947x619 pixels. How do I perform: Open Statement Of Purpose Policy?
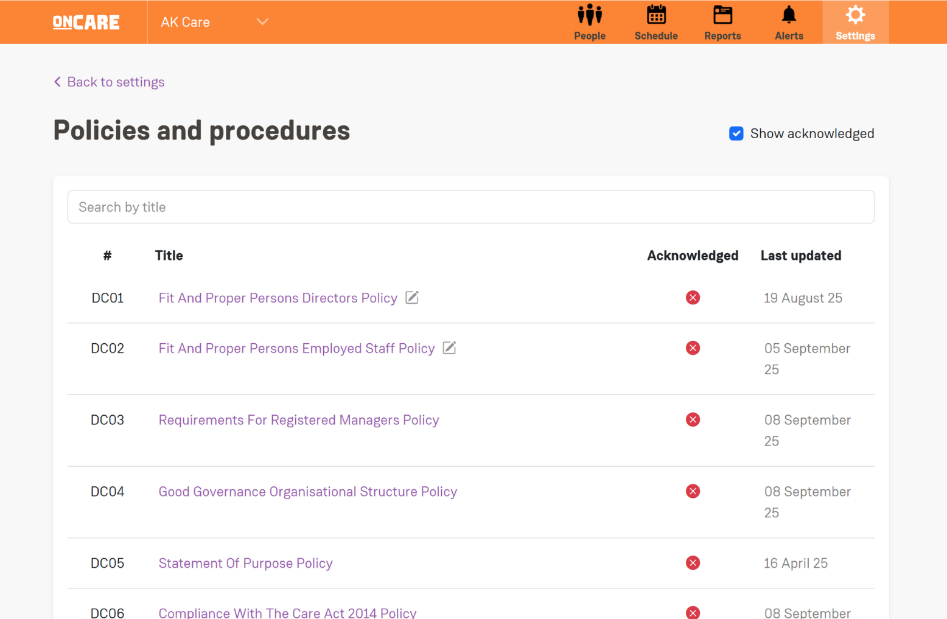point(245,563)
